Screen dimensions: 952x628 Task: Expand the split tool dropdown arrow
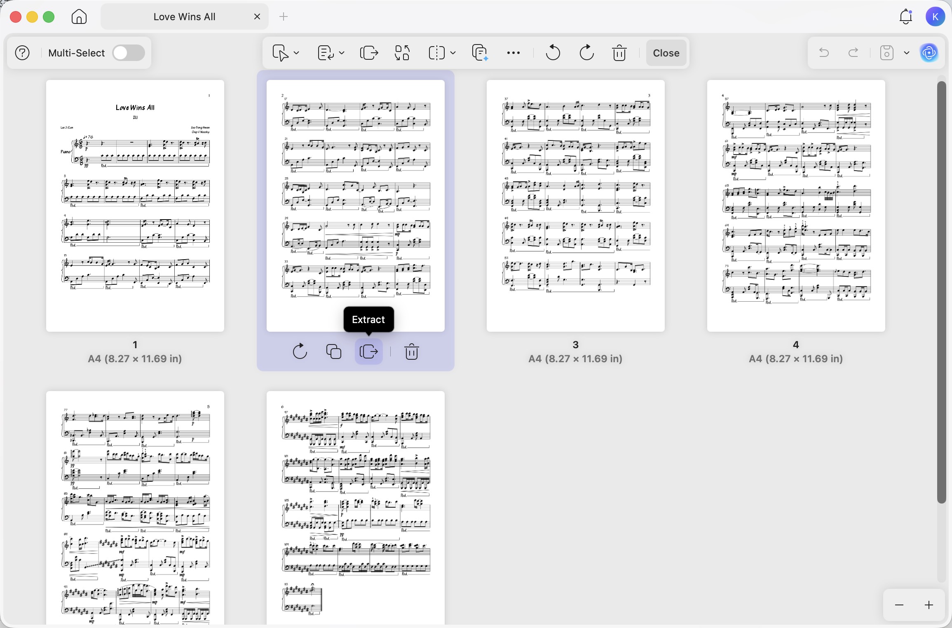pyautogui.click(x=453, y=53)
